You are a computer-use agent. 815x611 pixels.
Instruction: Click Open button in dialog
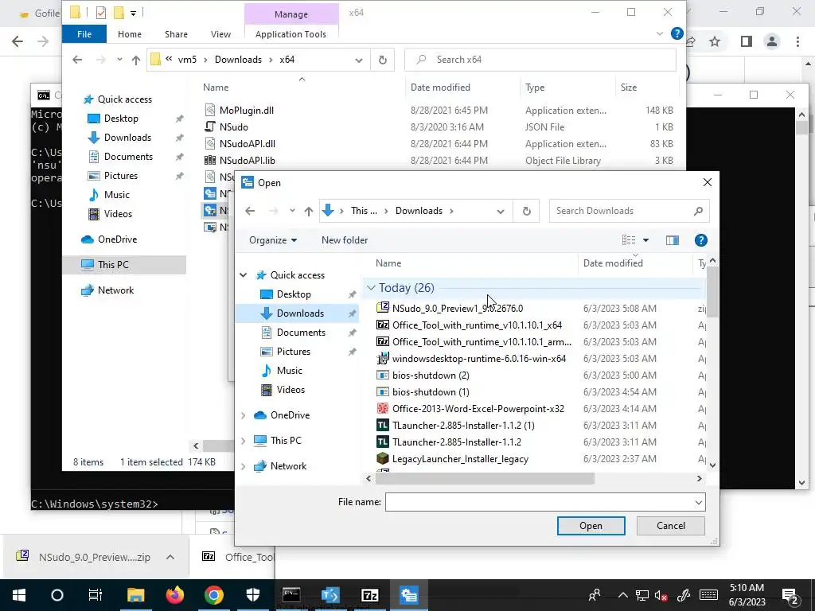coord(591,526)
